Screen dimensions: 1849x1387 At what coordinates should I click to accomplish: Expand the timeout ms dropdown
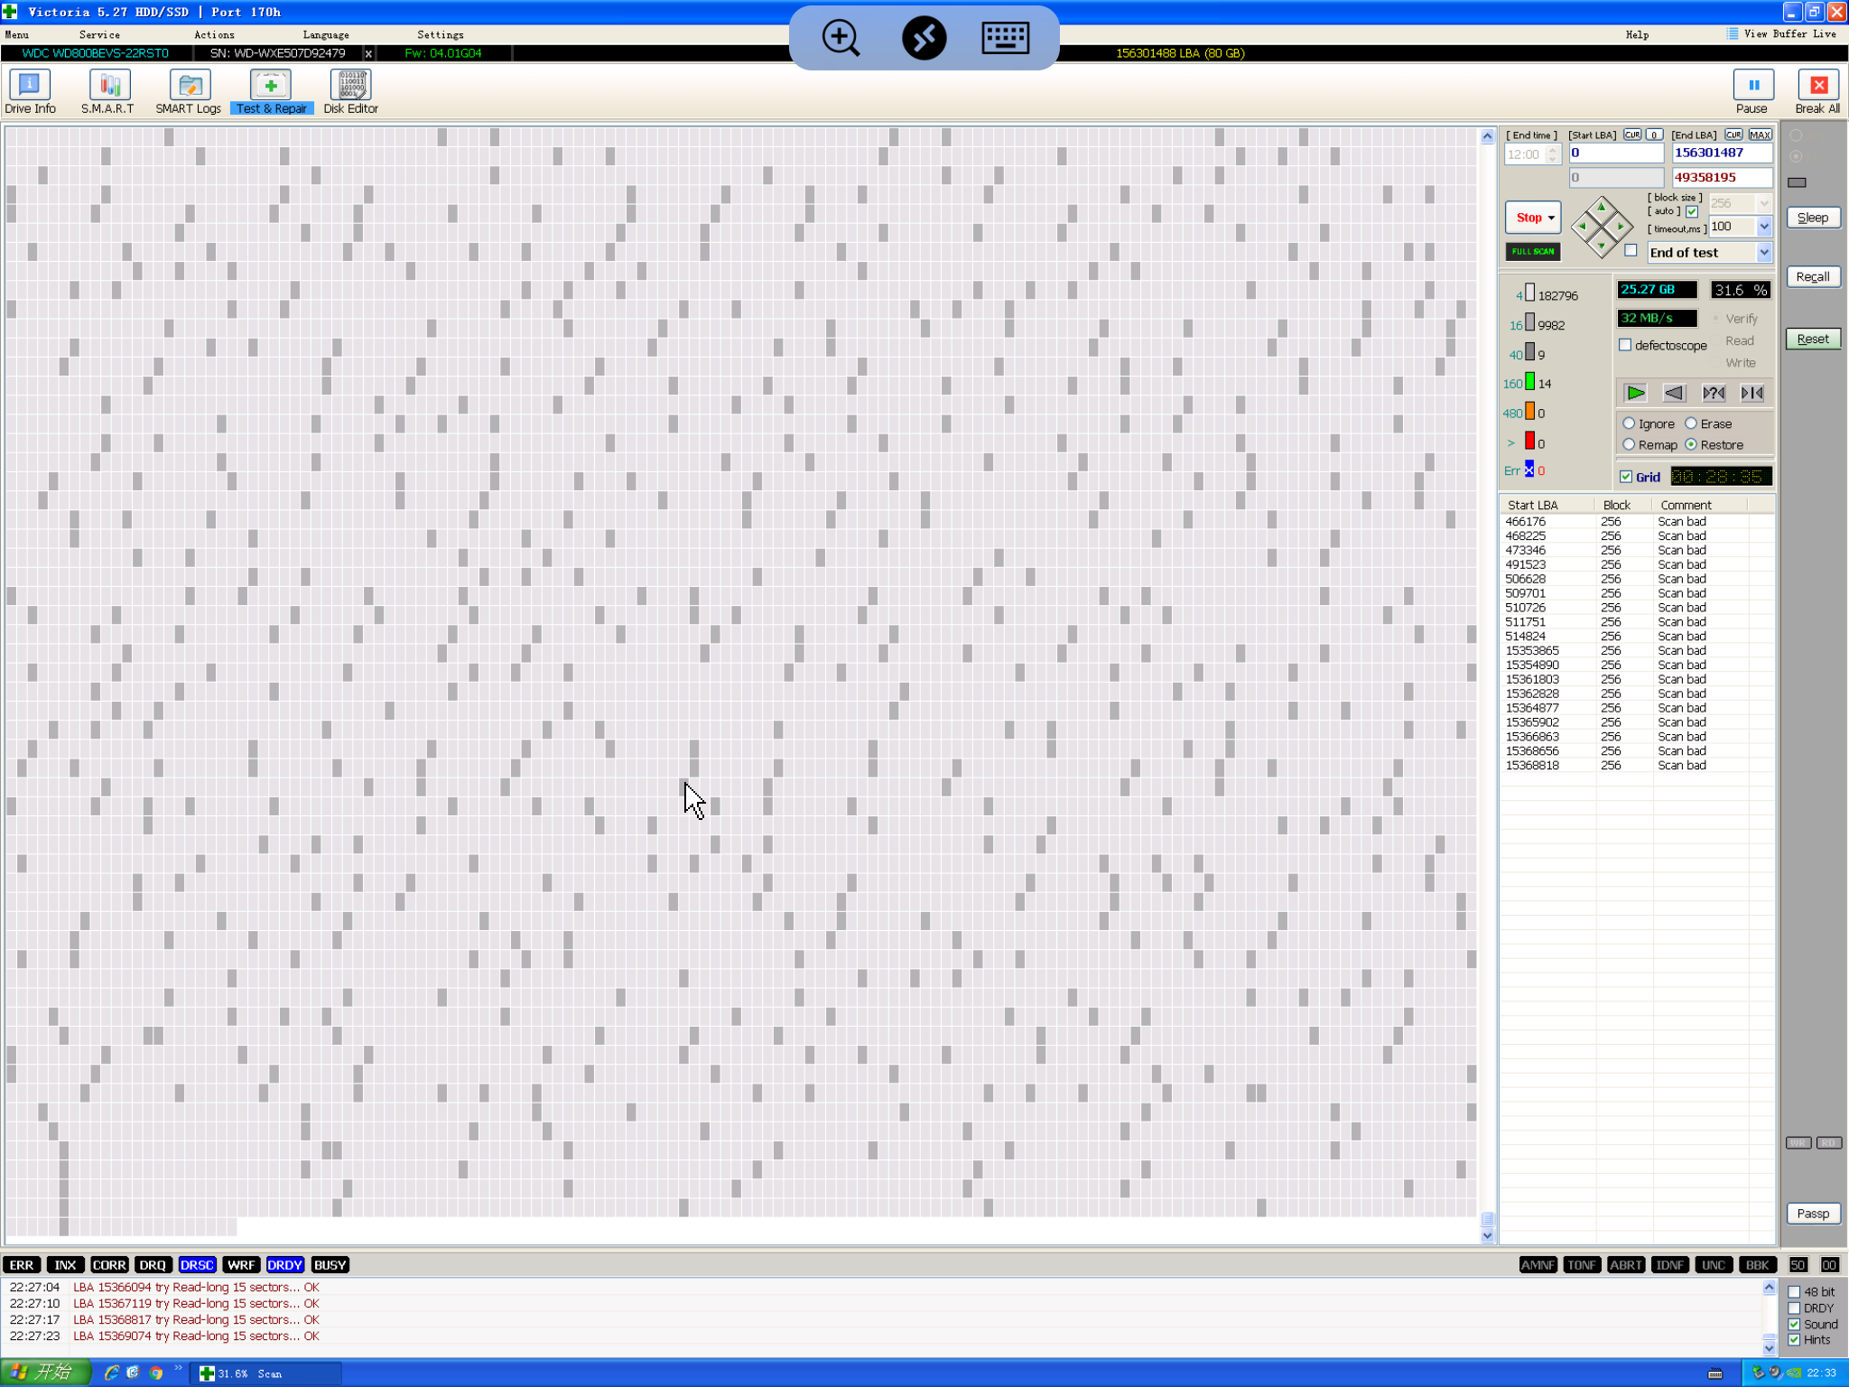pos(1764,227)
